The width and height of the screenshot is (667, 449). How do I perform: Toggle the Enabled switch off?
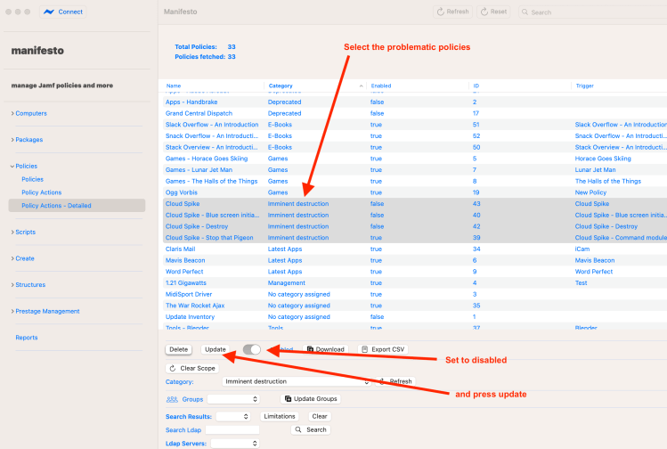point(252,349)
